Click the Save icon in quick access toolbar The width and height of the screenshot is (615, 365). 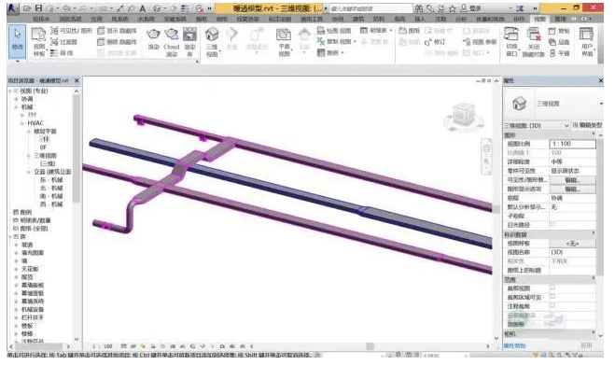pyautogui.click(x=38, y=7)
